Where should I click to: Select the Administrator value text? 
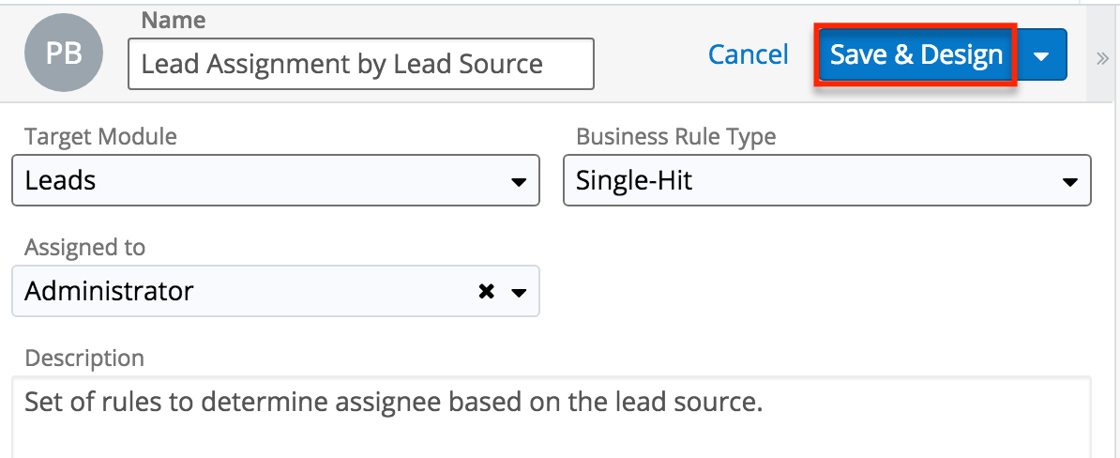tap(109, 292)
